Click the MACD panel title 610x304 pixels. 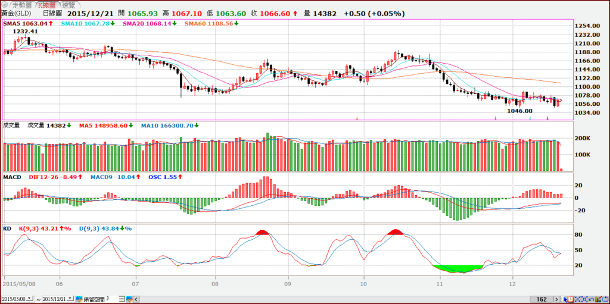click(11, 177)
